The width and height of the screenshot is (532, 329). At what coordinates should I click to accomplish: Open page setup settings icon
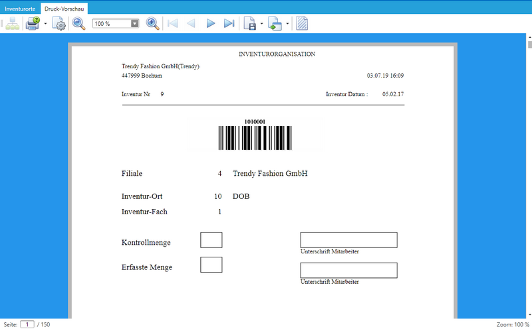[x=59, y=23]
